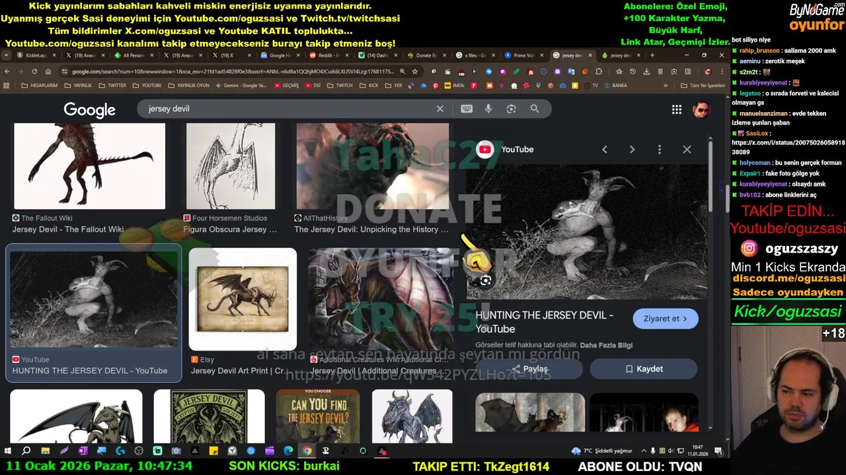Open the on-screen keyboard input tool
Viewport: 846px width, 475px height.
coord(467,109)
